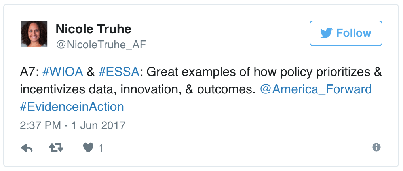Retweet this tweet using the retweet icon

[x=57, y=148]
